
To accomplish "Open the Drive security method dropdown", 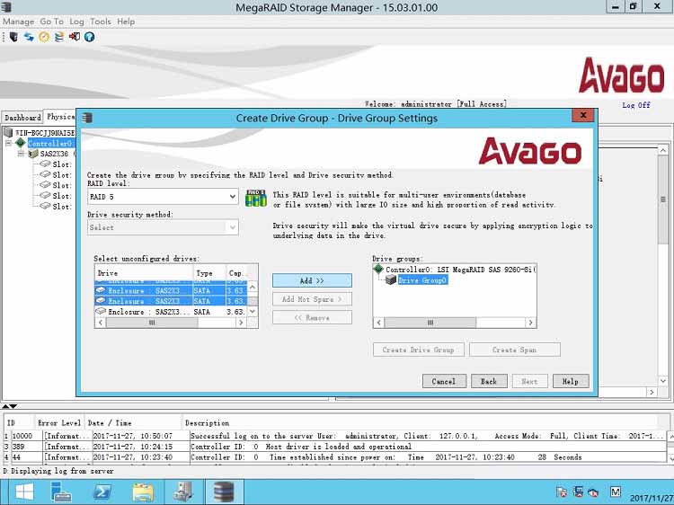I will [x=232, y=227].
